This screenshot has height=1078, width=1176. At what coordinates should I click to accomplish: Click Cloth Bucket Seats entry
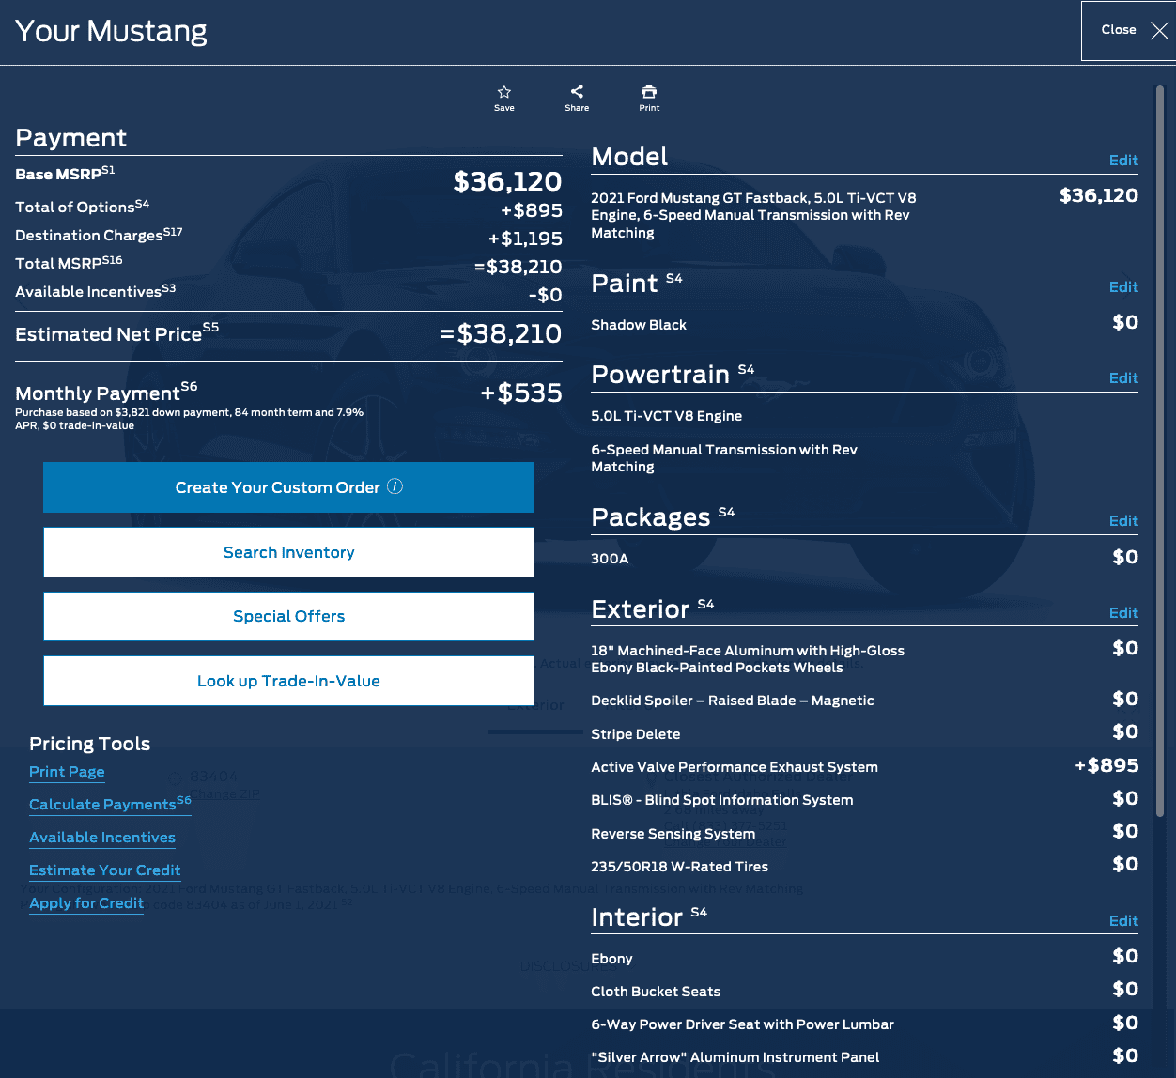tap(656, 992)
